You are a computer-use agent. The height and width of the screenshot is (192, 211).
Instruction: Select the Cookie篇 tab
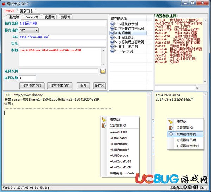click(32, 17)
